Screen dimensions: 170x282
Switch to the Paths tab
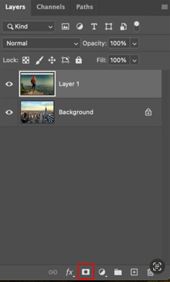pyautogui.click(x=84, y=7)
